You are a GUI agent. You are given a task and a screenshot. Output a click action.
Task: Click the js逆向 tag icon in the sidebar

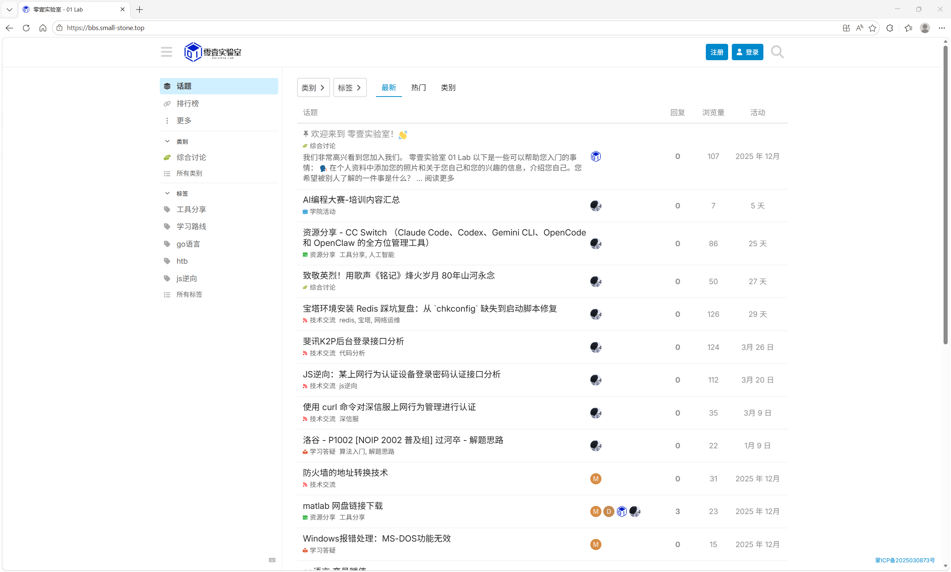167,278
